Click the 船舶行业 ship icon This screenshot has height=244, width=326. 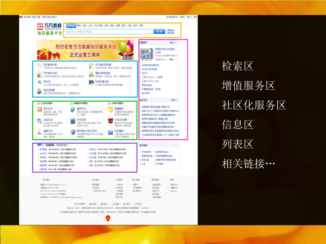tap(39, 132)
